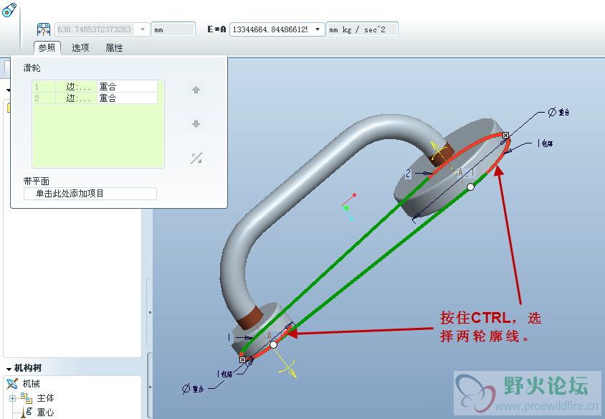Click the mm kg / sec^2 unit field
Image resolution: width=605 pixels, height=419 pixels.
click(x=362, y=29)
